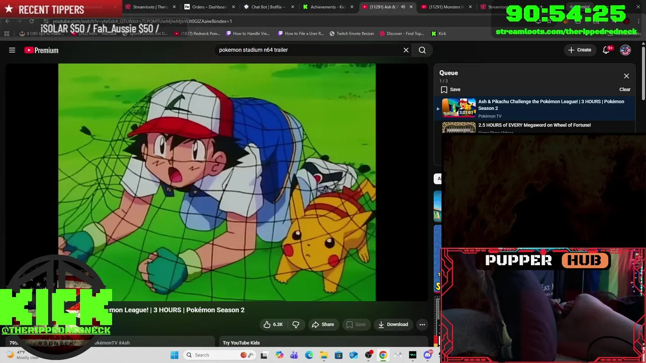Close the Ash & Pikachu browser tab

click(411, 7)
